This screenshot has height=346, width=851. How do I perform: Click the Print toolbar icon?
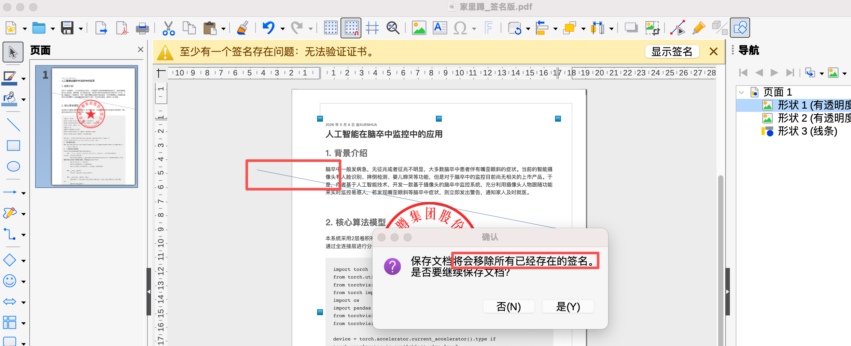pyautogui.click(x=142, y=28)
